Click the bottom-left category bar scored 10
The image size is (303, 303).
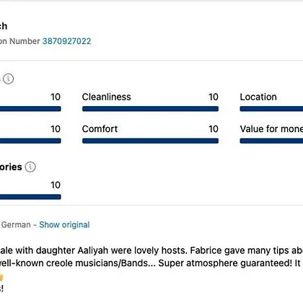click(x=30, y=197)
